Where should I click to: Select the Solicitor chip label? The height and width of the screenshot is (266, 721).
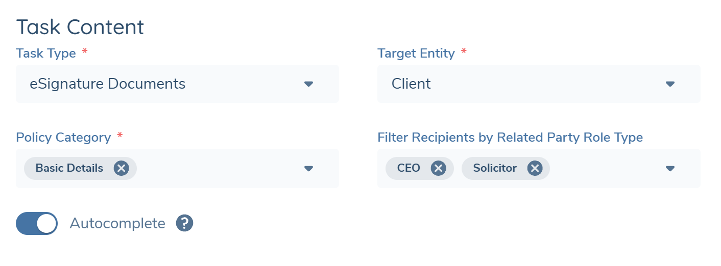(x=495, y=168)
